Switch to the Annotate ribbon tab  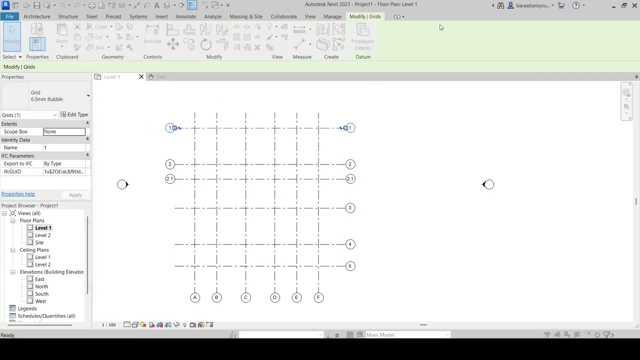[185, 16]
